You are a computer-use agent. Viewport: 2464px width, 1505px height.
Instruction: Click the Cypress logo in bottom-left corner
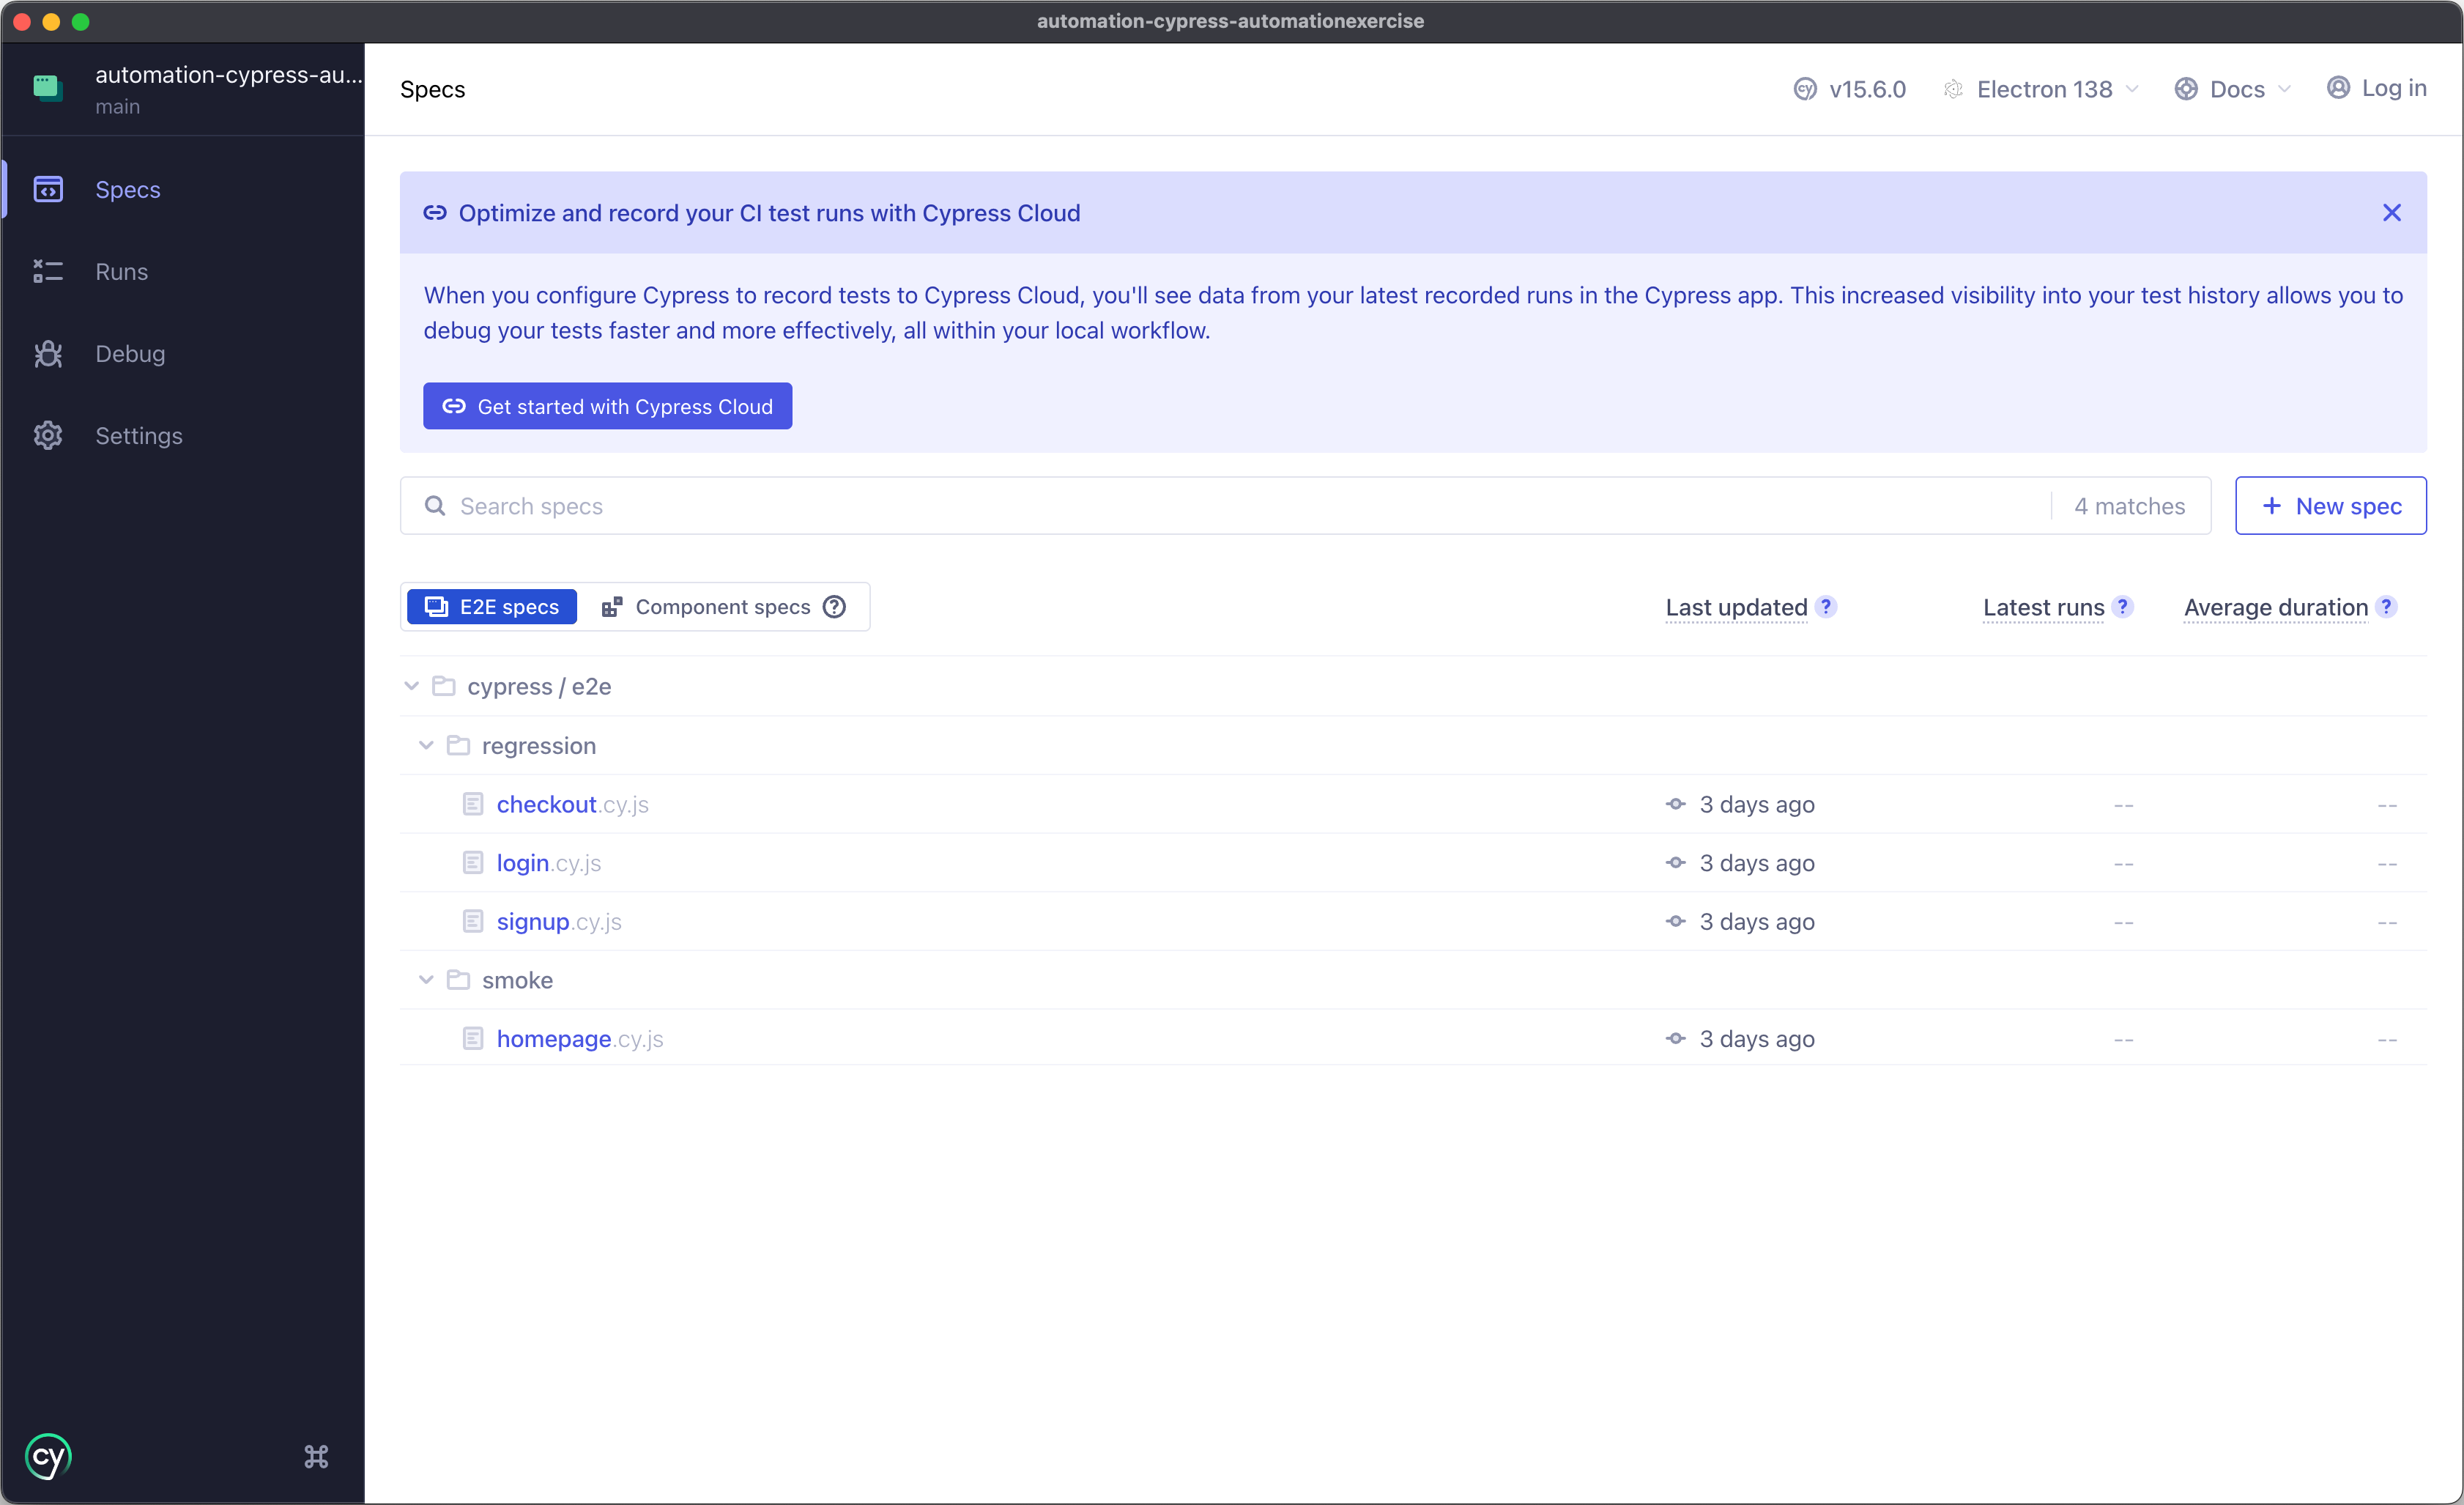[48, 1456]
